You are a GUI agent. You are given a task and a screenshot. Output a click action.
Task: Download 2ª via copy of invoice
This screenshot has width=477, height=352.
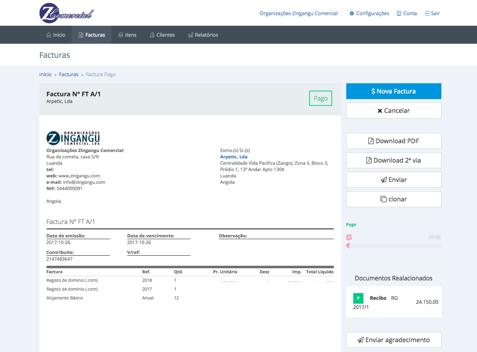pyautogui.click(x=393, y=160)
